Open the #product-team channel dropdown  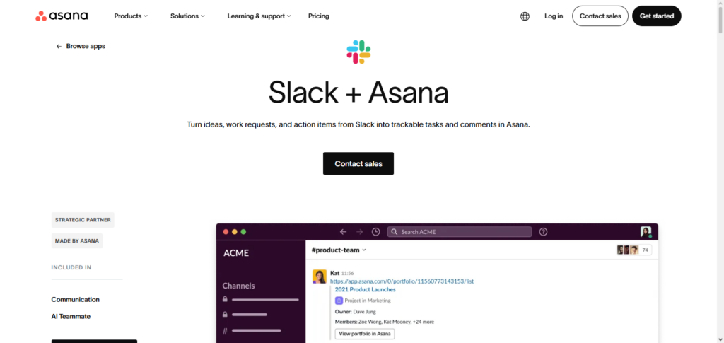[x=339, y=250]
